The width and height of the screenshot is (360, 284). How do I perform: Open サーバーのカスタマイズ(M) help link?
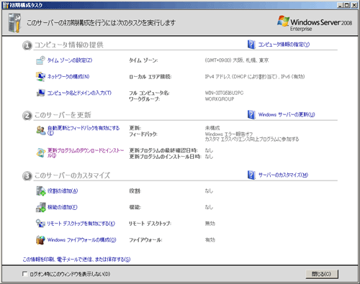point(283,175)
